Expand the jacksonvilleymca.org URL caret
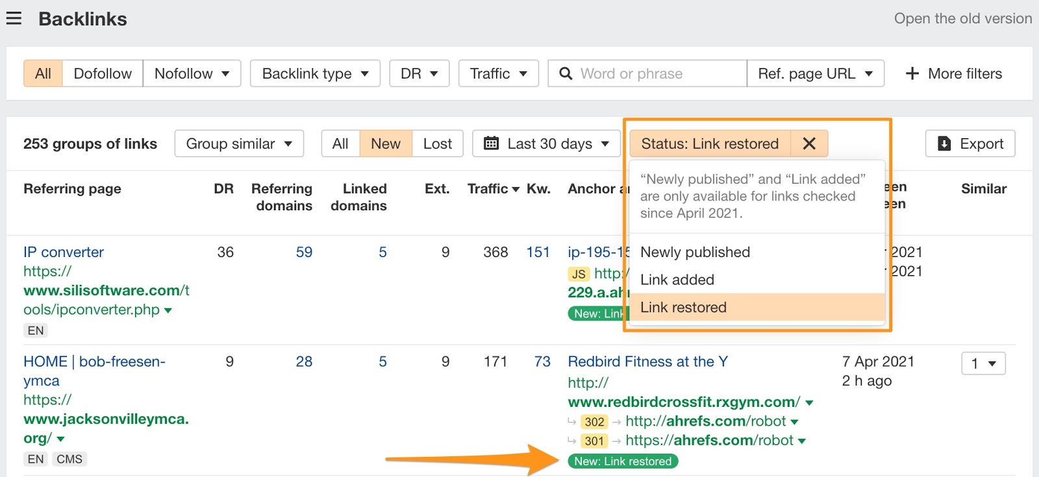The width and height of the screenshot is (1039, 477). click(61, 439)
